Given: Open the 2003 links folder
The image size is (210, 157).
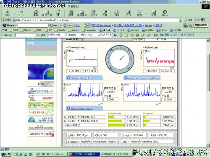Looking at the screenshot, I should (13, 30).
